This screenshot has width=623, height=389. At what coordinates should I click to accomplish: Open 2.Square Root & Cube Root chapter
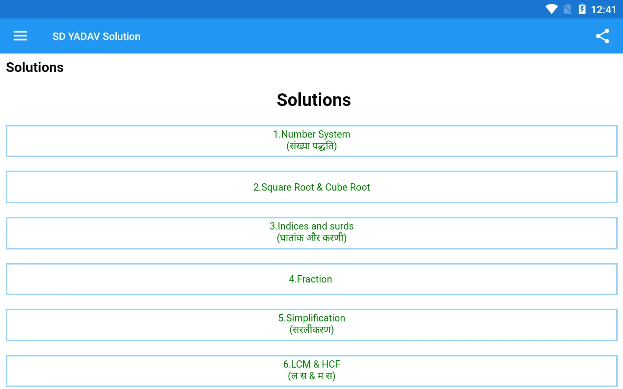tap(311, 187)
